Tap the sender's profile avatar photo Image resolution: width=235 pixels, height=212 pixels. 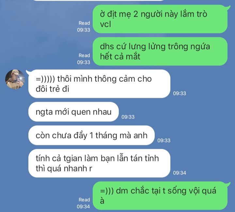tap(15, 79)
